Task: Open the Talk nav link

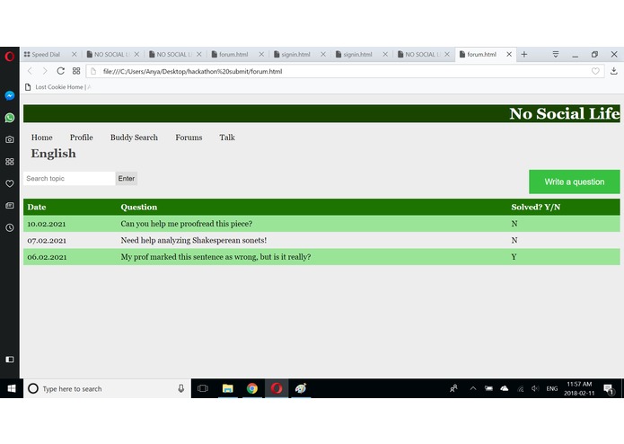Action: tap(227, 138)
